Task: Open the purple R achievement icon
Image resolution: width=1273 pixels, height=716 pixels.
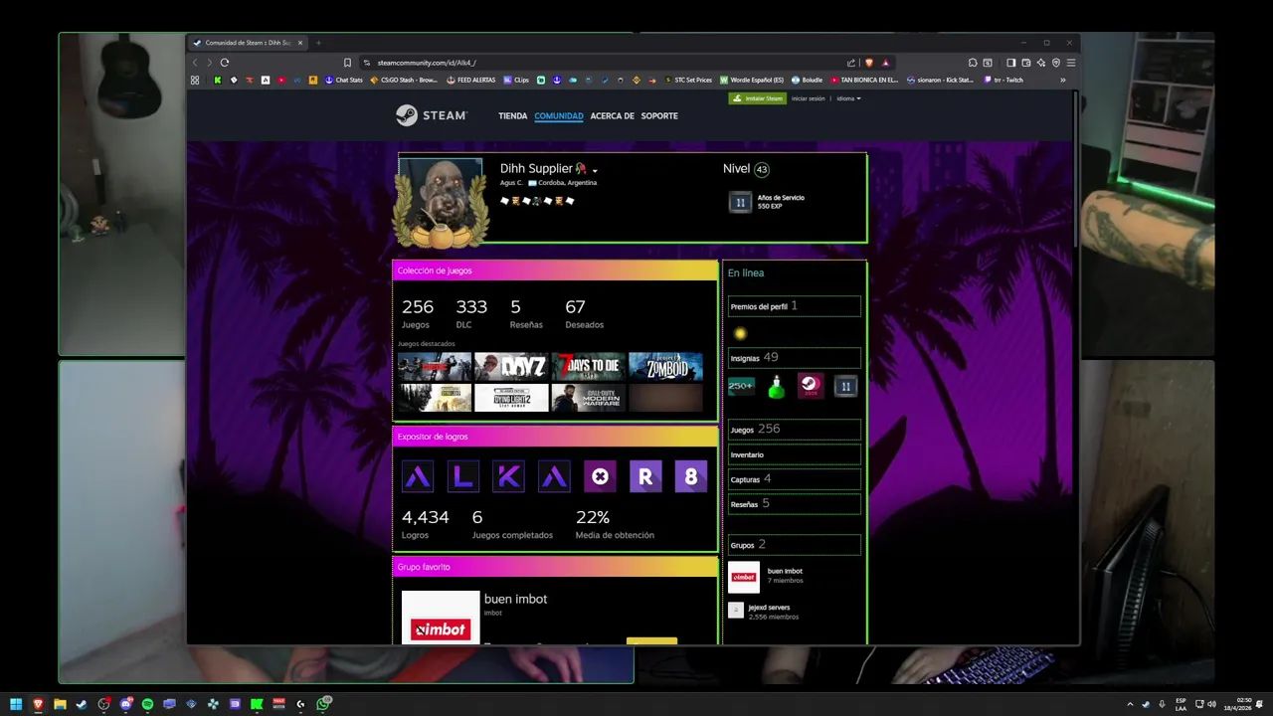Action: click(x=645, y=476)
